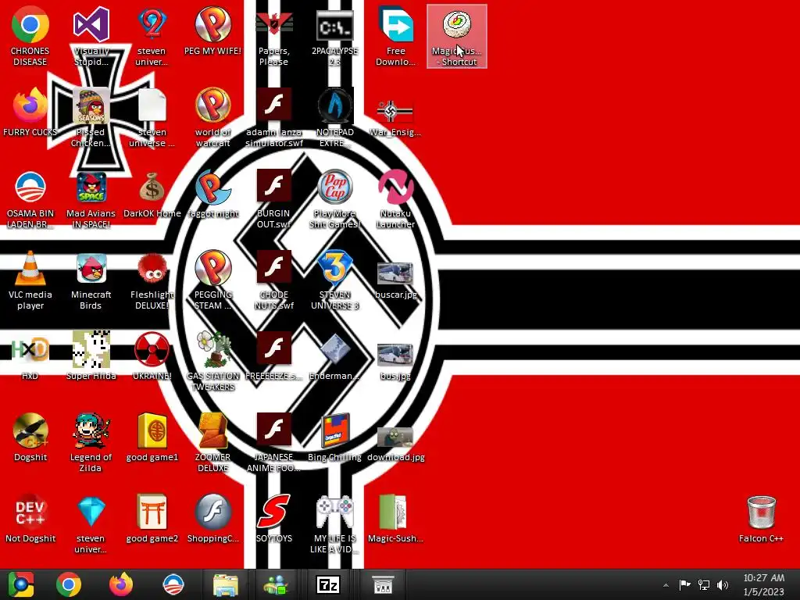Open the bus.jpg image thumbnail
This screenshot has width=800, height=600.
click(x=395, y=361)
